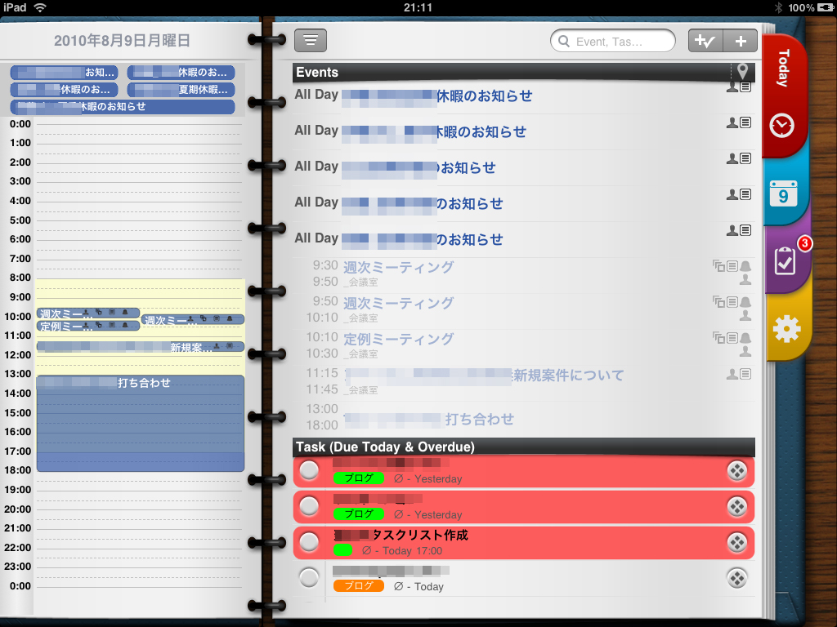837x627 pixels.
Task: Select the 打ち合わせ block in day timeline
Action: click(140, 420)
